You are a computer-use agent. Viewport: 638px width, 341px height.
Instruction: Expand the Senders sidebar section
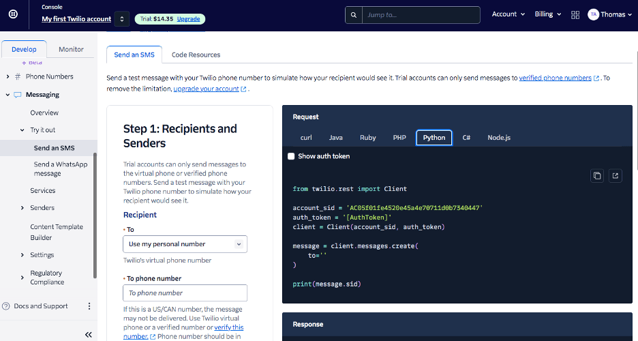click(x=22, y=208)
